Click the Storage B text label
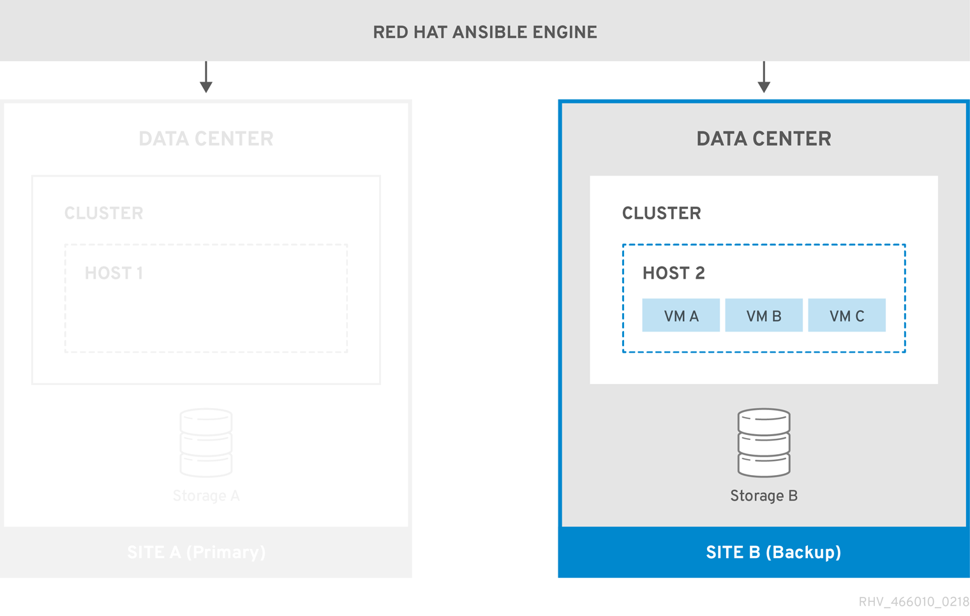This screenshot has height=616, width=970. coord(764,496)
